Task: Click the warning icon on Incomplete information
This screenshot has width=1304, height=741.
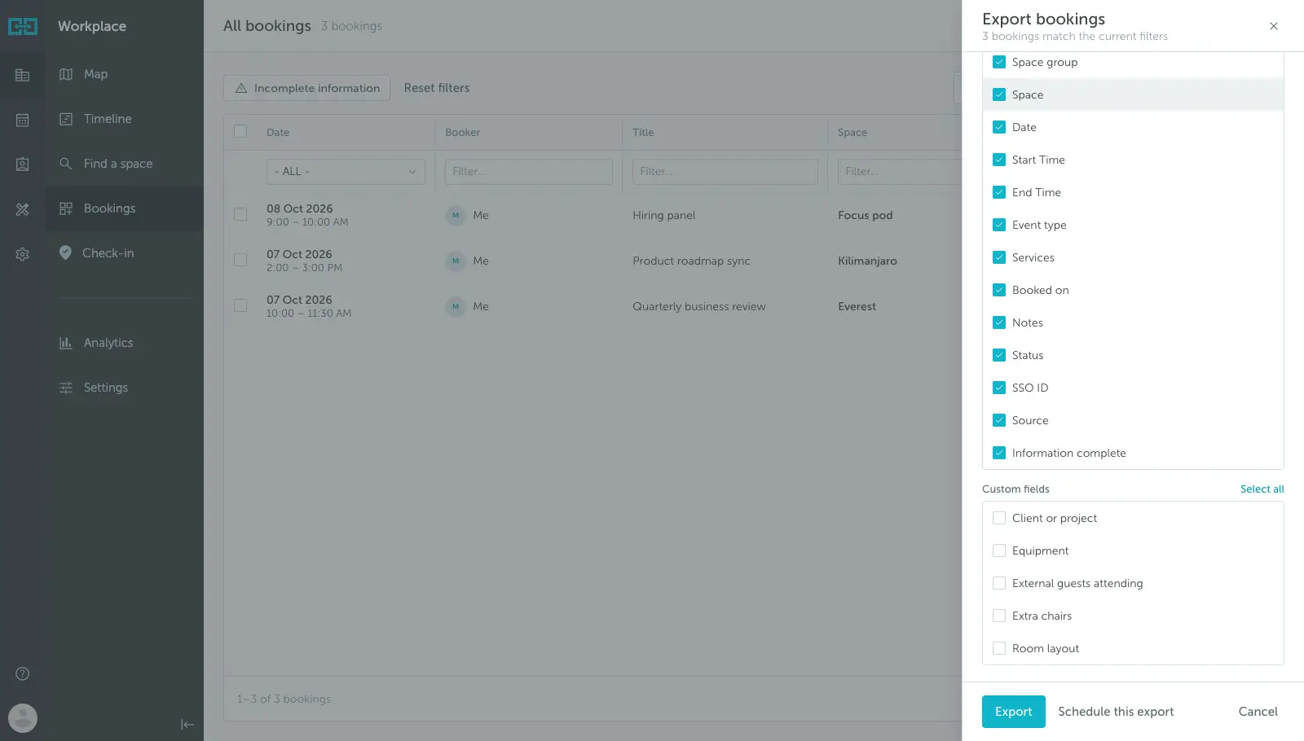Action: (241, 88)
